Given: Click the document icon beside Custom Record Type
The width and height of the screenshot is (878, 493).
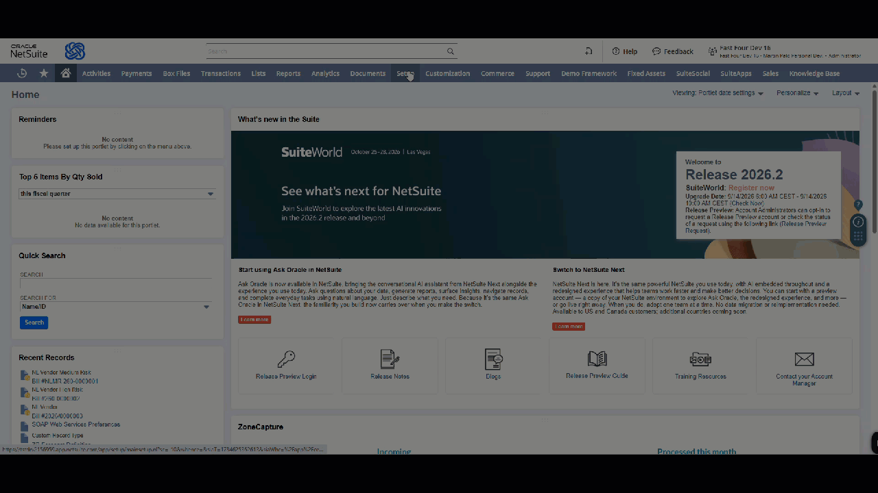Looking at the screenshot, I should tap(25, 437).
